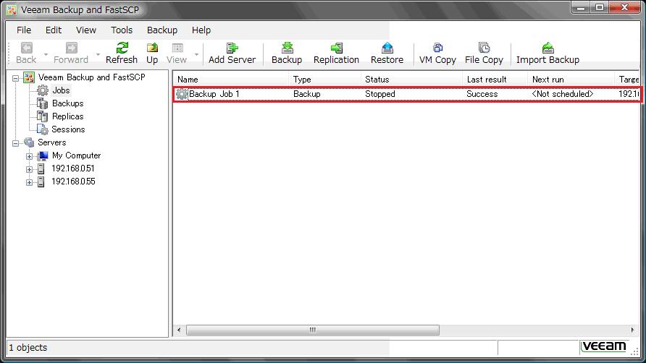Screen dimensions: 646x363
Task: Select Replicas in the tree
Action: (x=67, y=116)
